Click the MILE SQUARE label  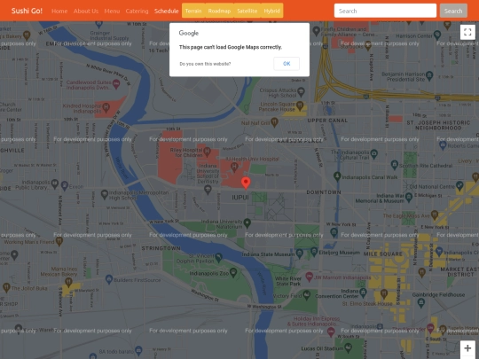383,254
